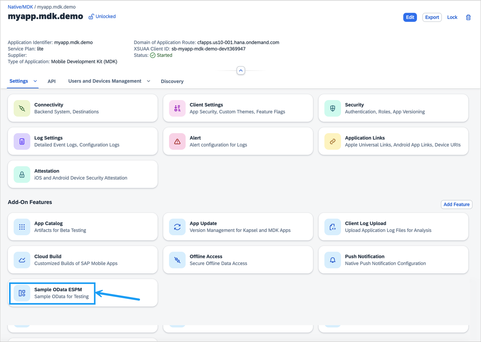Image resolution: width=481 pixels, height=342 pixels.
Task: Open Sample OData ESPM feature title
Action: coord(58,289)
